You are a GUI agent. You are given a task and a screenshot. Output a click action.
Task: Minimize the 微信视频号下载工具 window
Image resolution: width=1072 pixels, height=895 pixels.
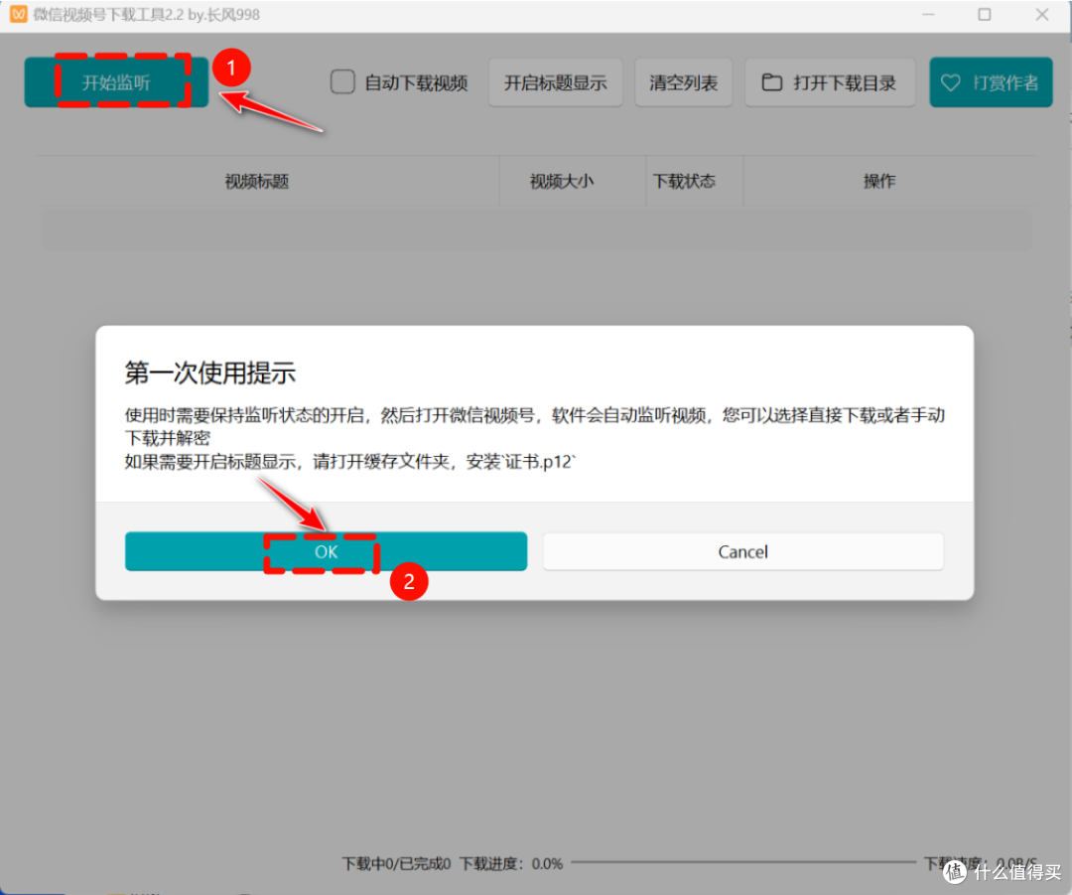pyautogui.click(x=928, y=14)
